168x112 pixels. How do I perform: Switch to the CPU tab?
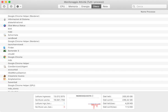tap(62, 6)
